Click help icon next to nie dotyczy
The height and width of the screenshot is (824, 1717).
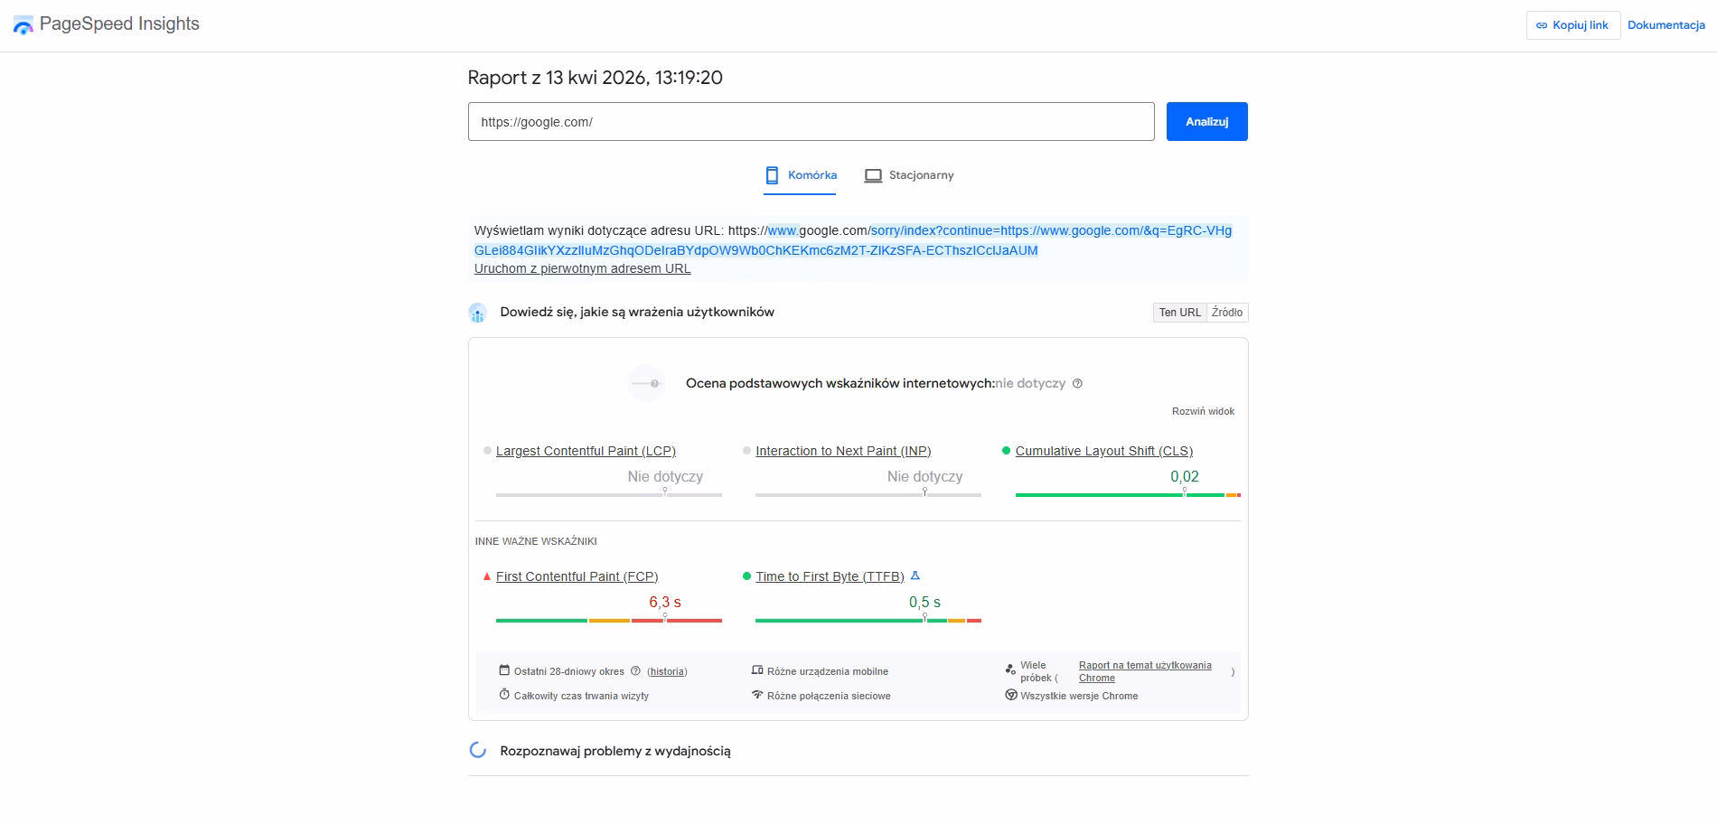point(1077,384)
